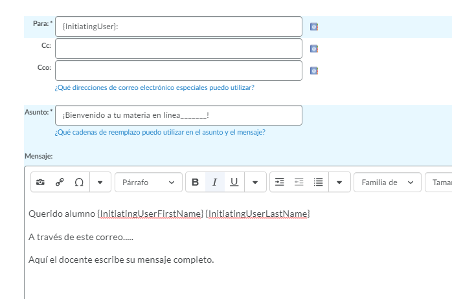Screen dimensions: 452x299
Task: Open the Párrafo format dropdown
Action: click(148, 183)
